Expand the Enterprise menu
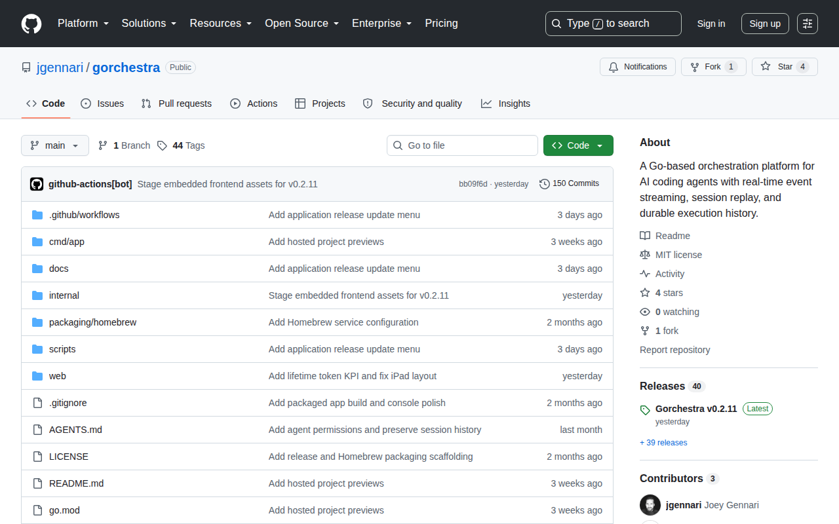 pyautogui.click(x=382, y=24)
